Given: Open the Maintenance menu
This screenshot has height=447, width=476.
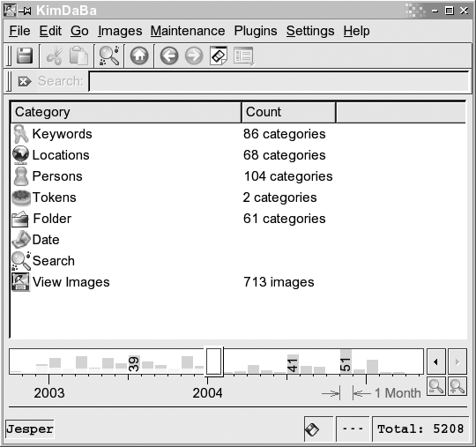Looking at the screenshot, I should pyautogui.click(x=188, y=31).
